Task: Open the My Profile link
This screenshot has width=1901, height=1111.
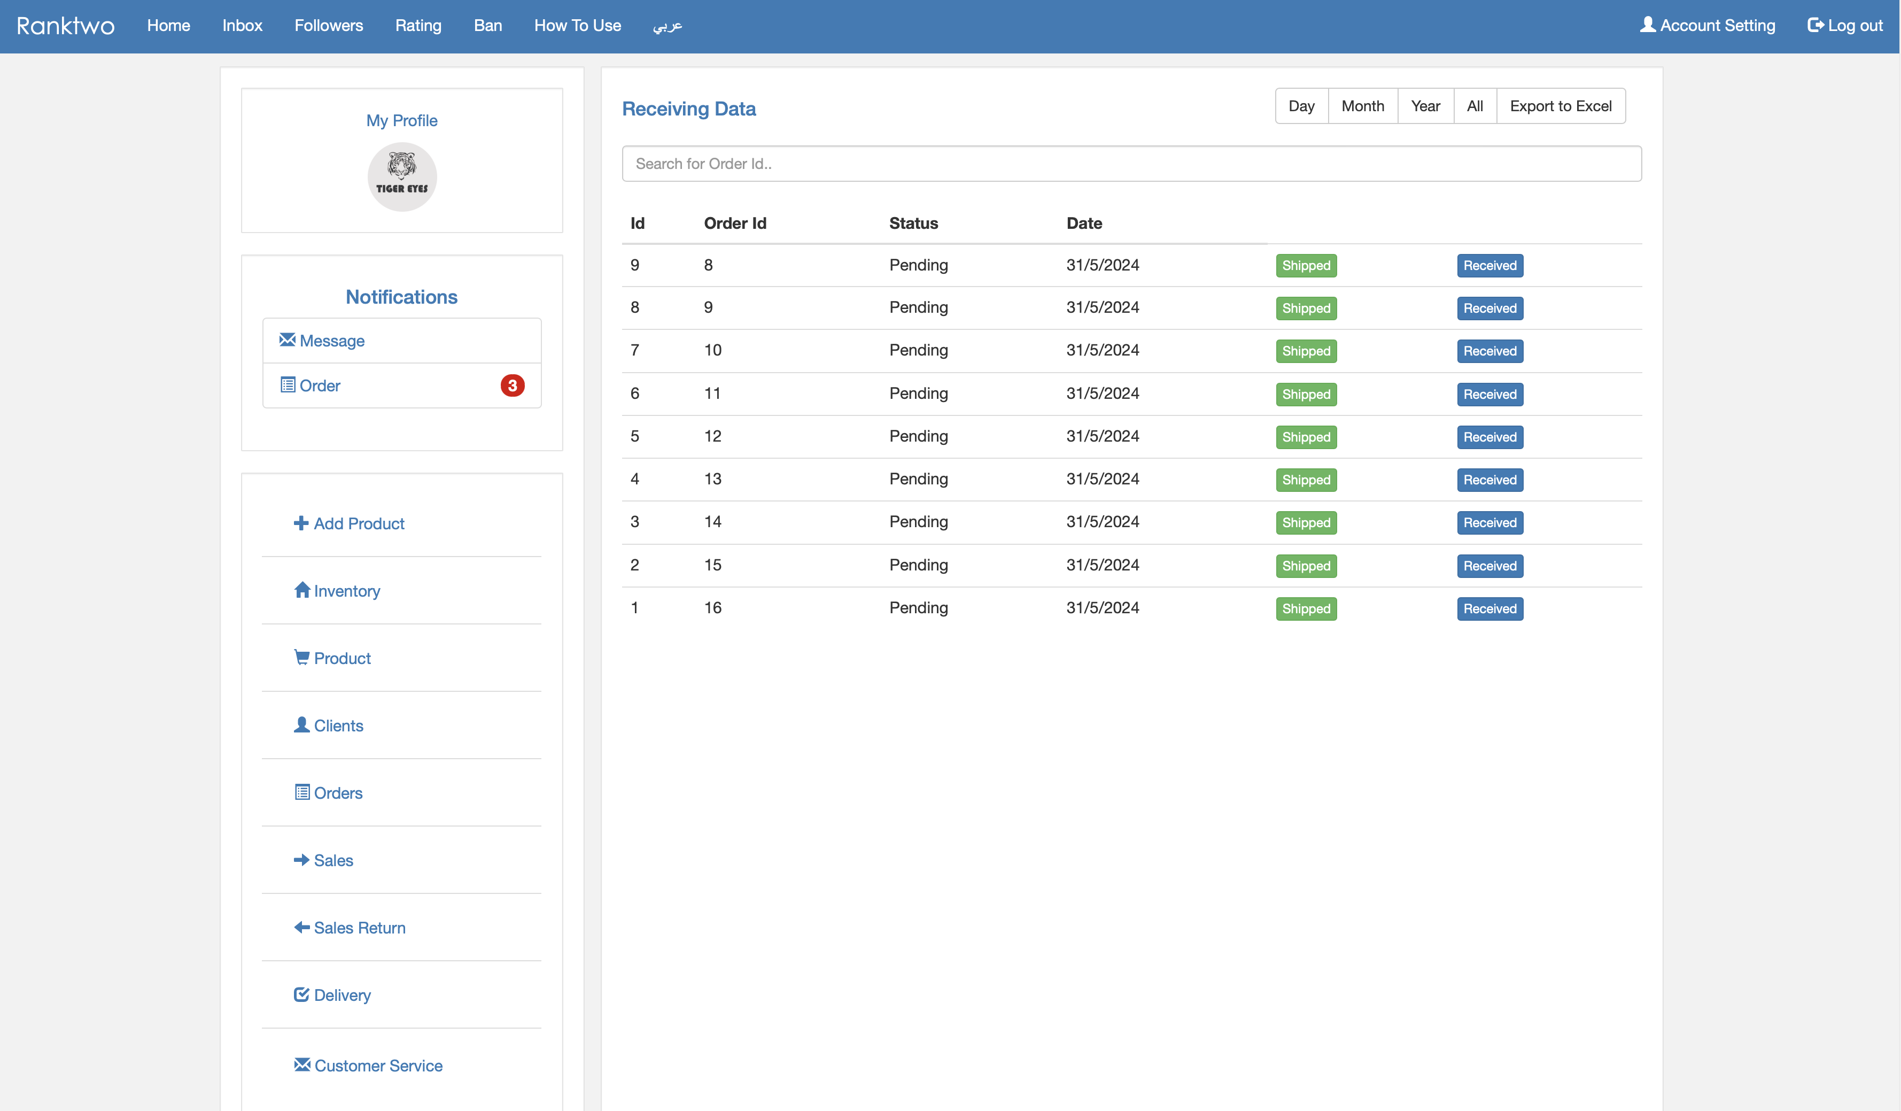Action: pyautogui.click(x=402, y=121)
